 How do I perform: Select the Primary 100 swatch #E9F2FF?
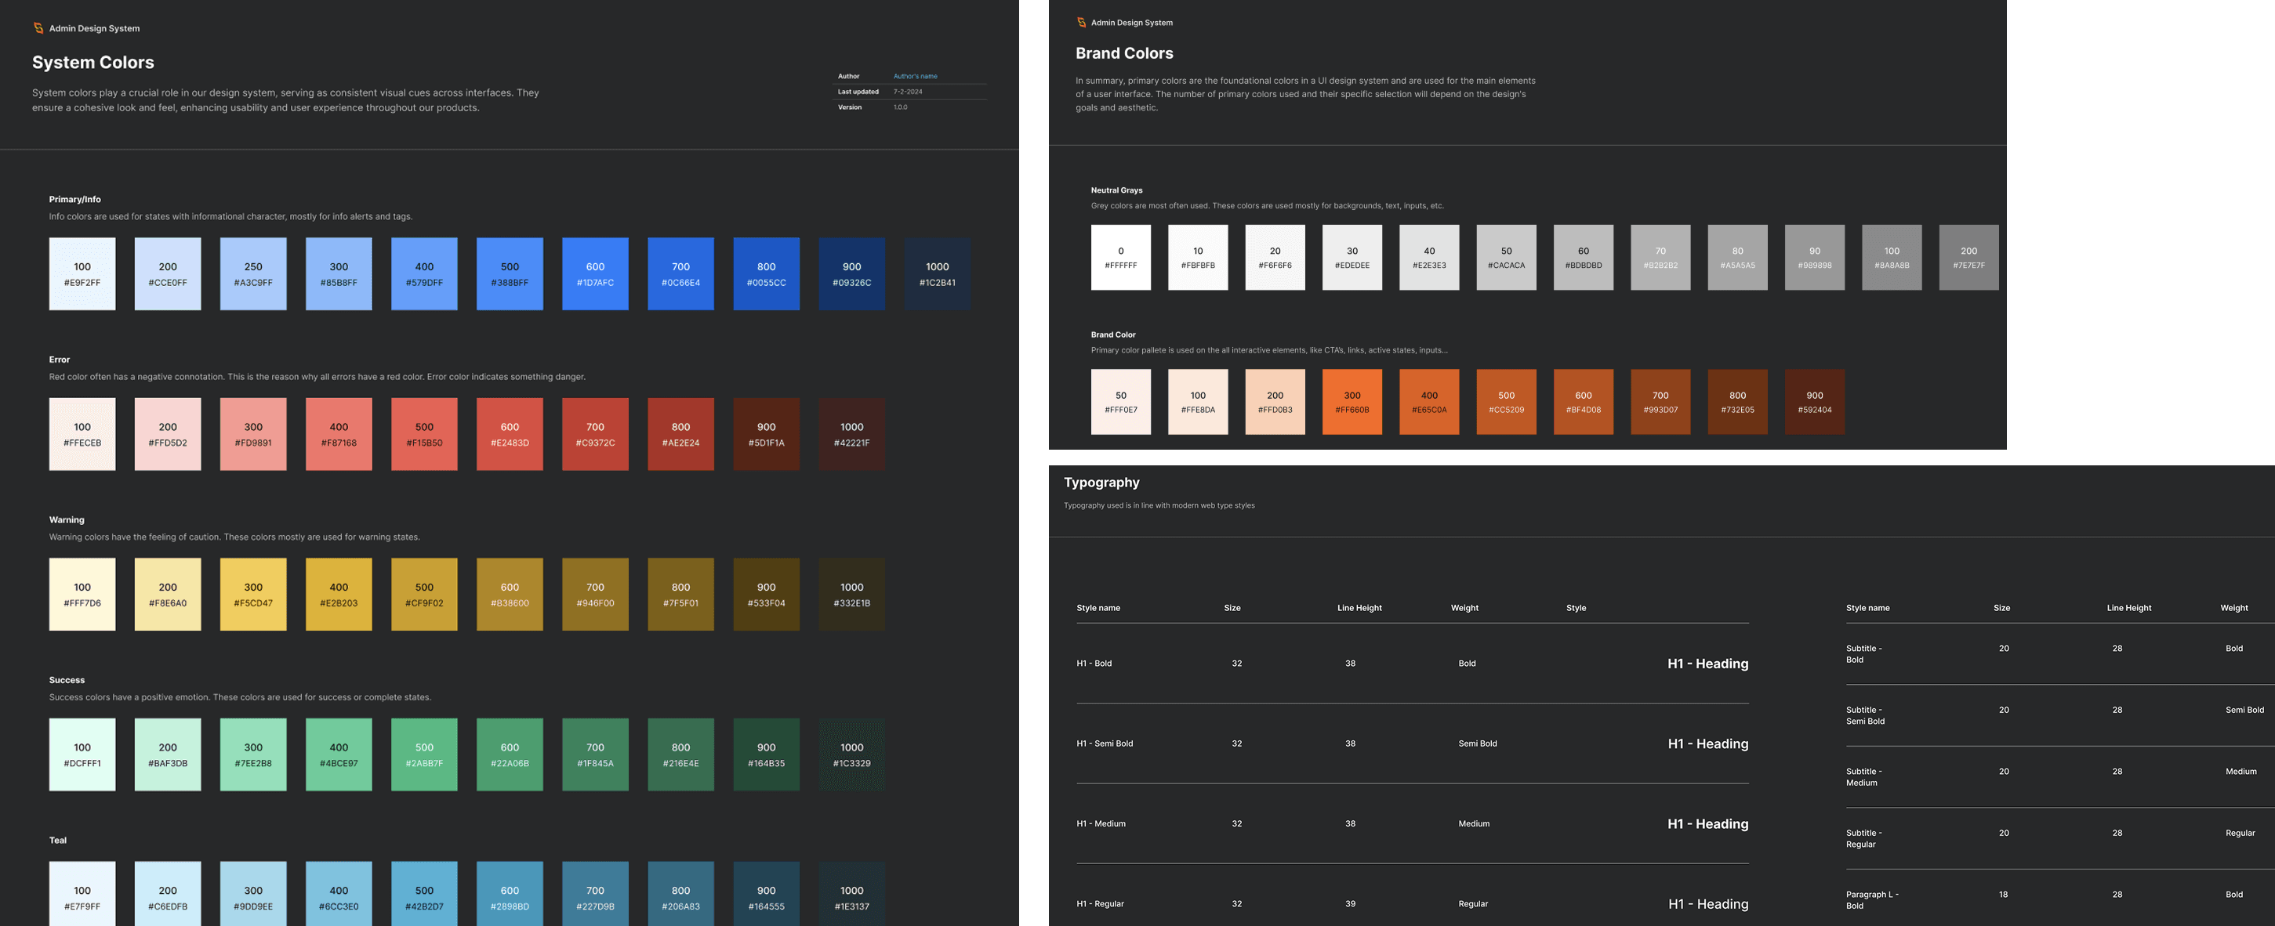point(82,273)
